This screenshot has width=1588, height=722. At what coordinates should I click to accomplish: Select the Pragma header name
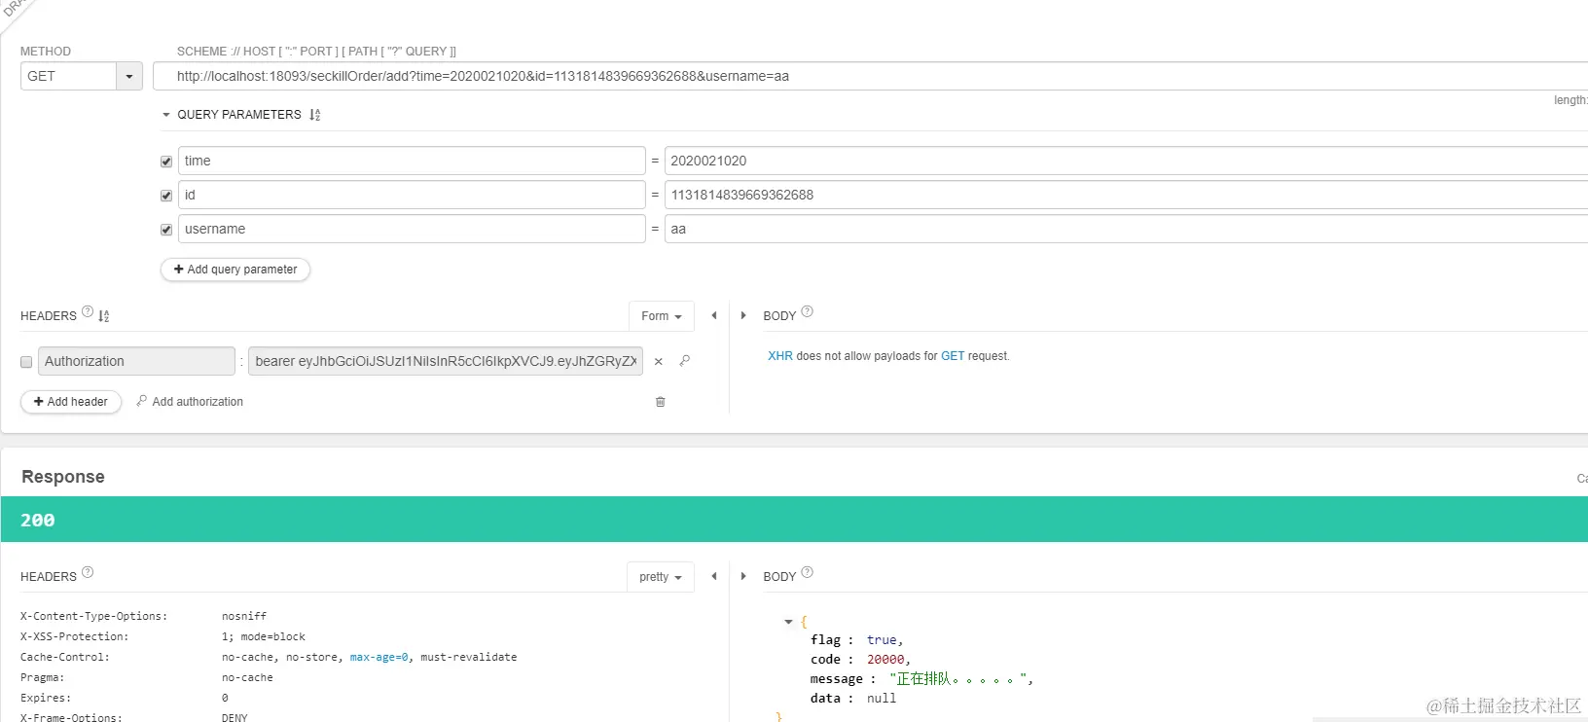point(42,678)
